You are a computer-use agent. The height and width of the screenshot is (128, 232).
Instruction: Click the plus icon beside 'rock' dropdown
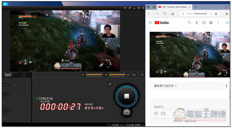point(15,85)
